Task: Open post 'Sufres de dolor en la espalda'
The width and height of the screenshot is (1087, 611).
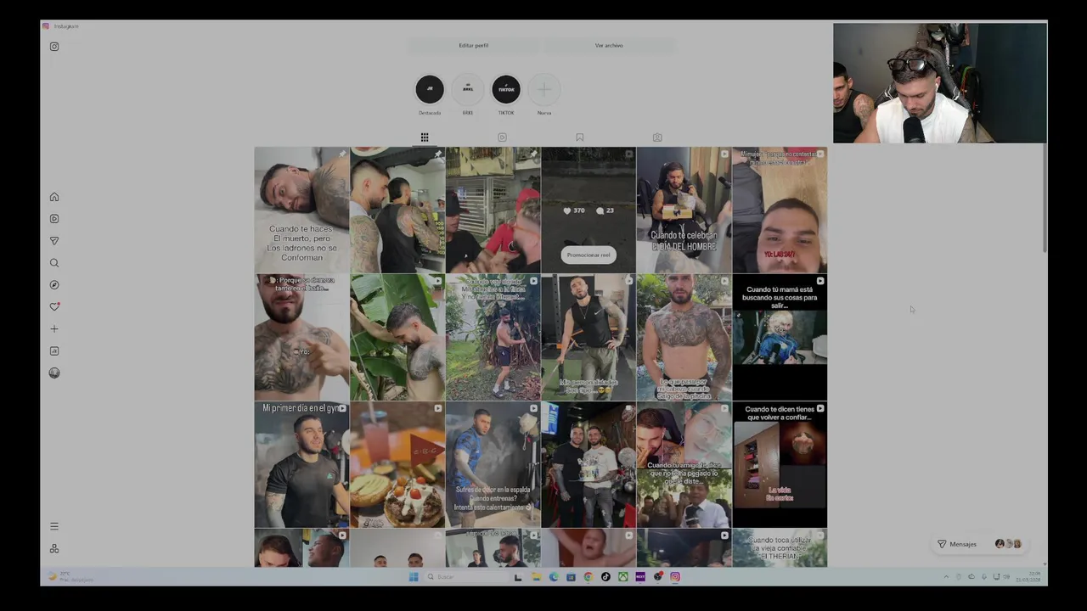Action: [493, 464]
